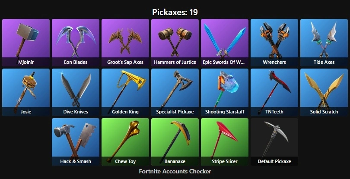Select the Bananaxe pickaxe
The image size is (350, 179).
(x=175, y=142)
